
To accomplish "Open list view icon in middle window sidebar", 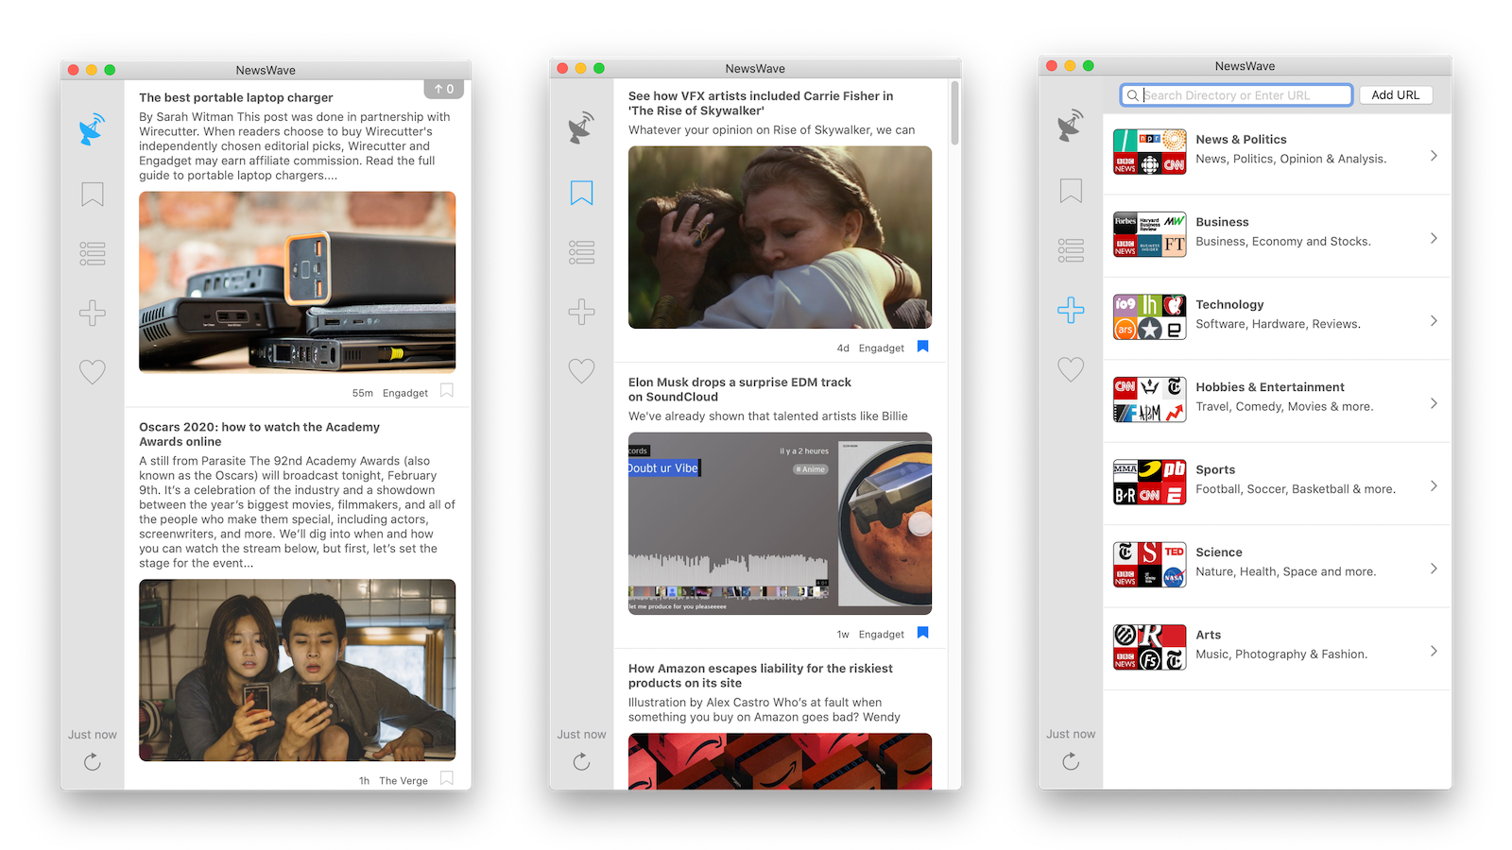I will click(581, 252).
